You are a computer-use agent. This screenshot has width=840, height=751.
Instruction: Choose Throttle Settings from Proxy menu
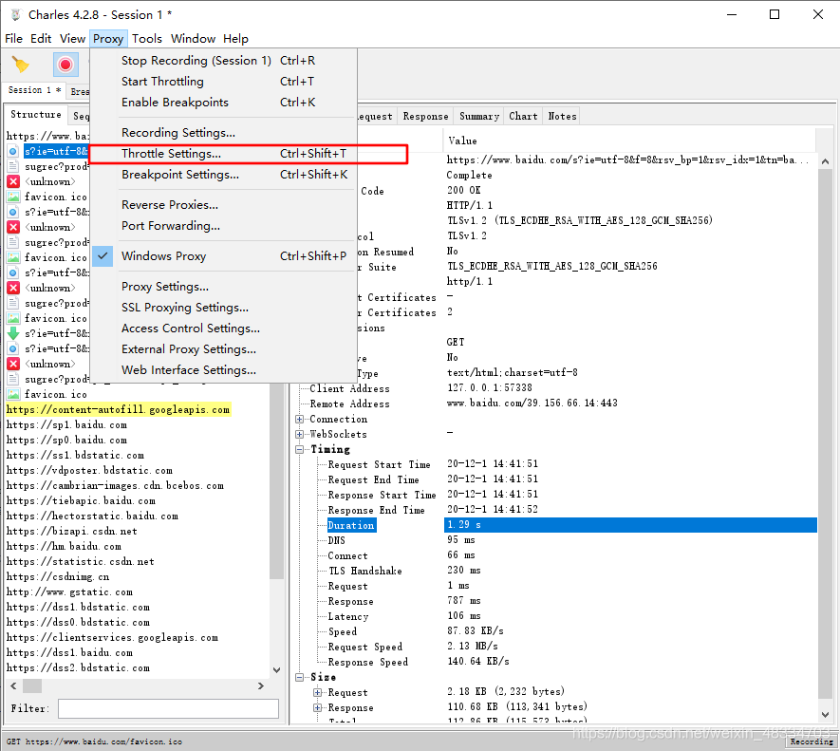coord(224,154)
